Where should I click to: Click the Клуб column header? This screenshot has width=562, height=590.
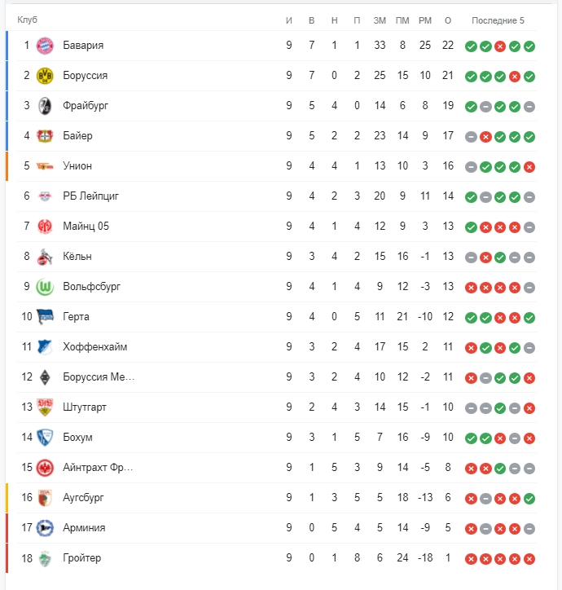(x=27, y=20)
